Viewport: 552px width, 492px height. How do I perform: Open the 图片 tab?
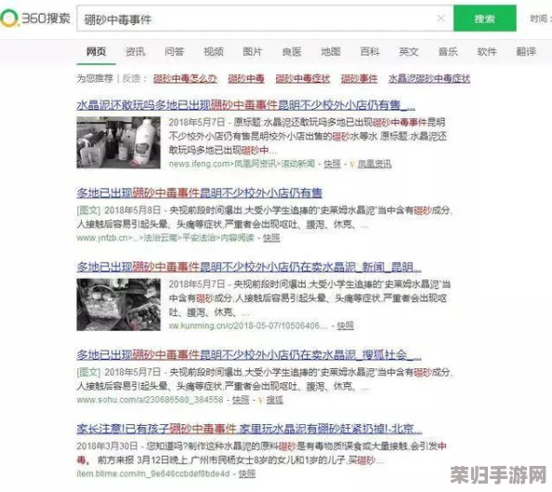pyautogui.click(x=253, y=52)
